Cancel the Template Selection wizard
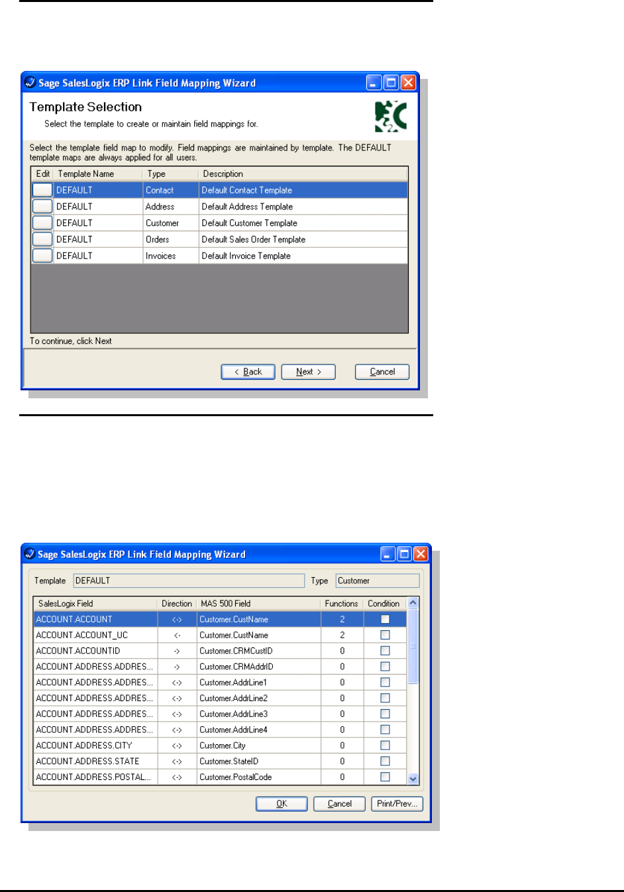This screenshot has width=624, height=892. click(x=382, y=372)
